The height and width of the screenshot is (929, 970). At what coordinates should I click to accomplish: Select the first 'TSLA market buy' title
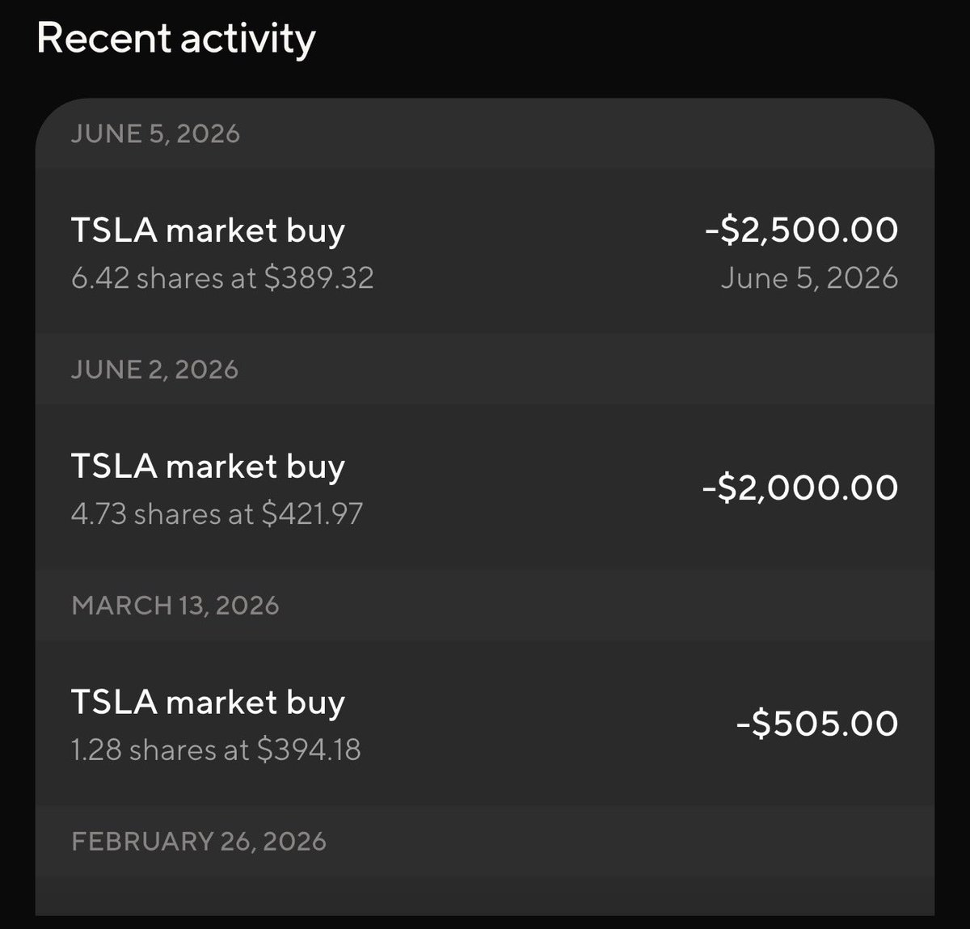pyautogui.click(x=208, y=231)
